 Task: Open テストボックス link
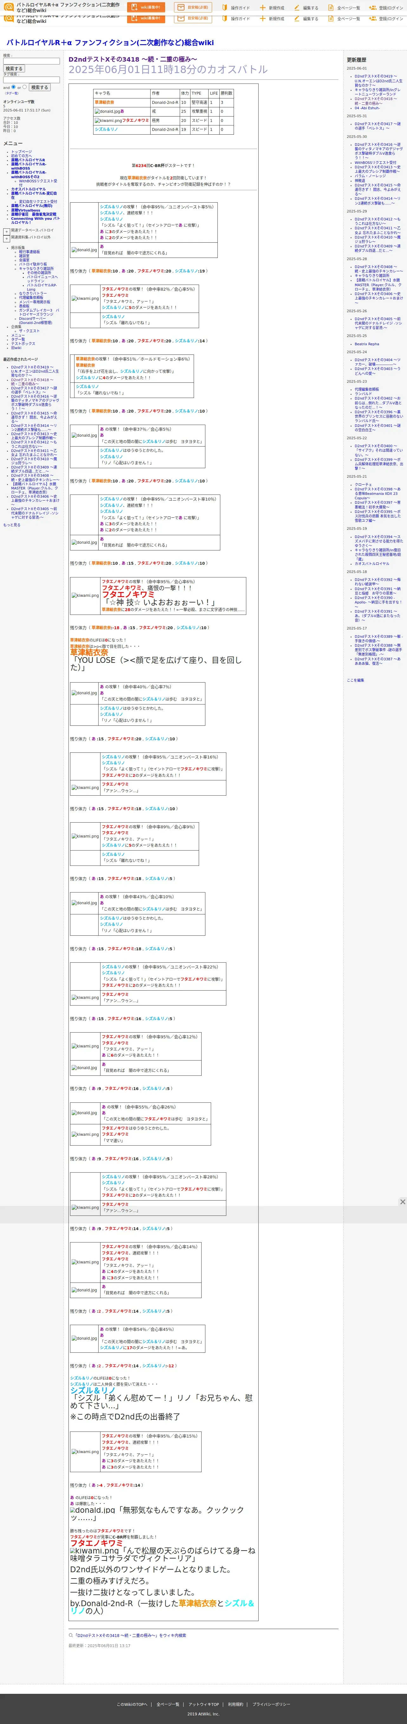point(23,343)
